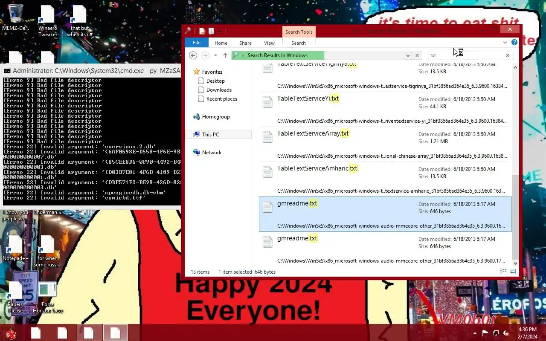Open the Share ribbon tab

tap(245, 43)
